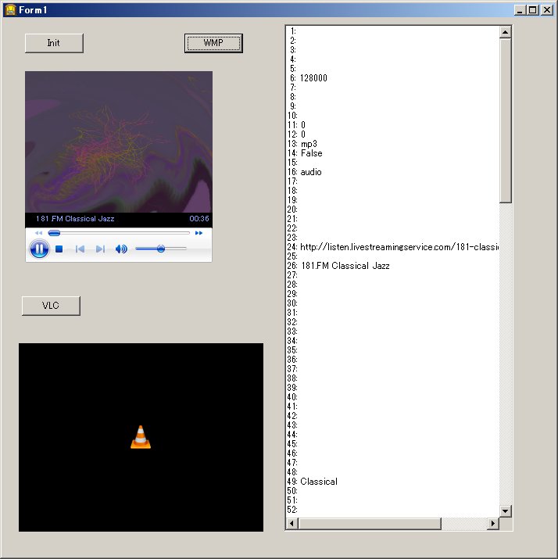Image resolution: width=558 pixels, height=559 pixels.
Task: Mute the WMP speaker icon
Action: [121, 249]
